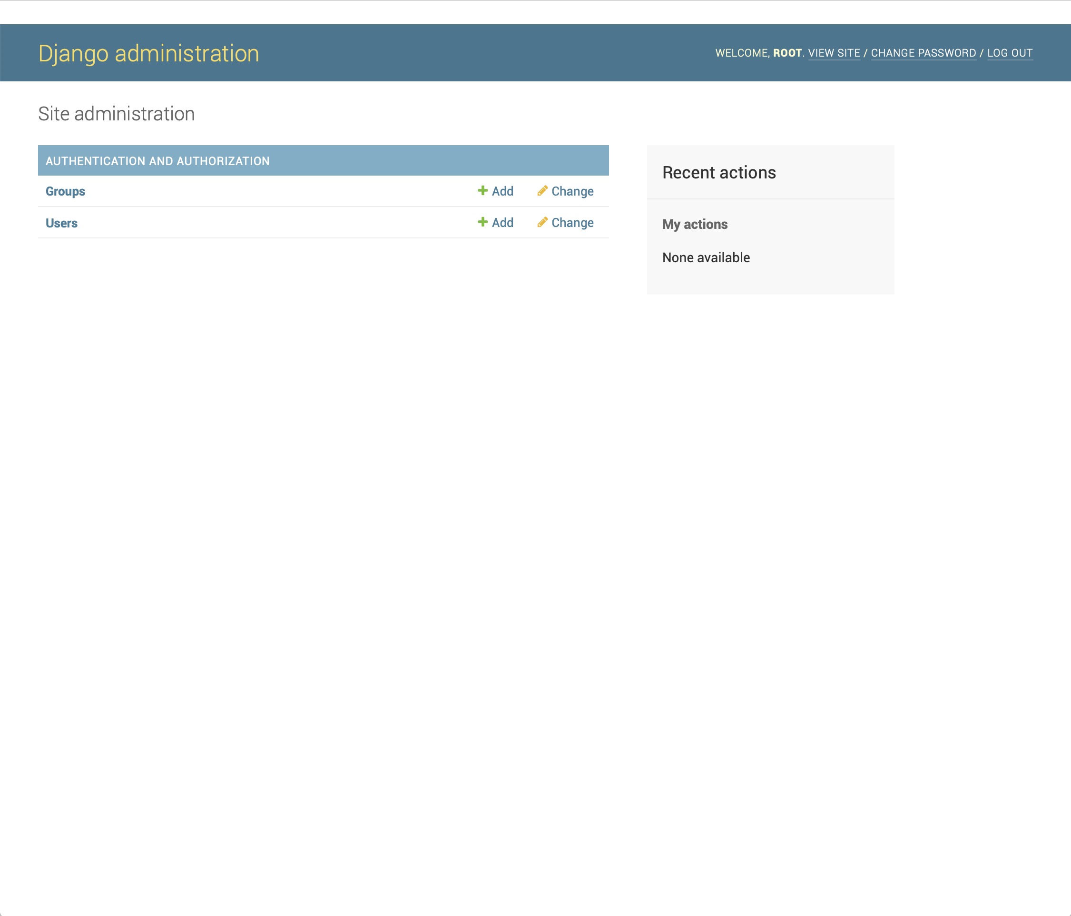Click the green plus icon in Groups row
The width and height of the screenshot is (1071, 916).
pyautogui.click(x=482, y=191)
